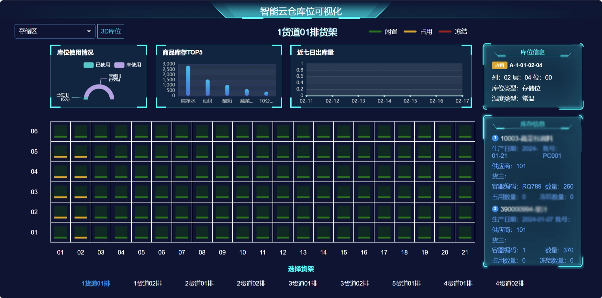This screenshot has width=602, height=298.
Task: Open the 存储区 dropdown
Action: click(x=55, y=31)
